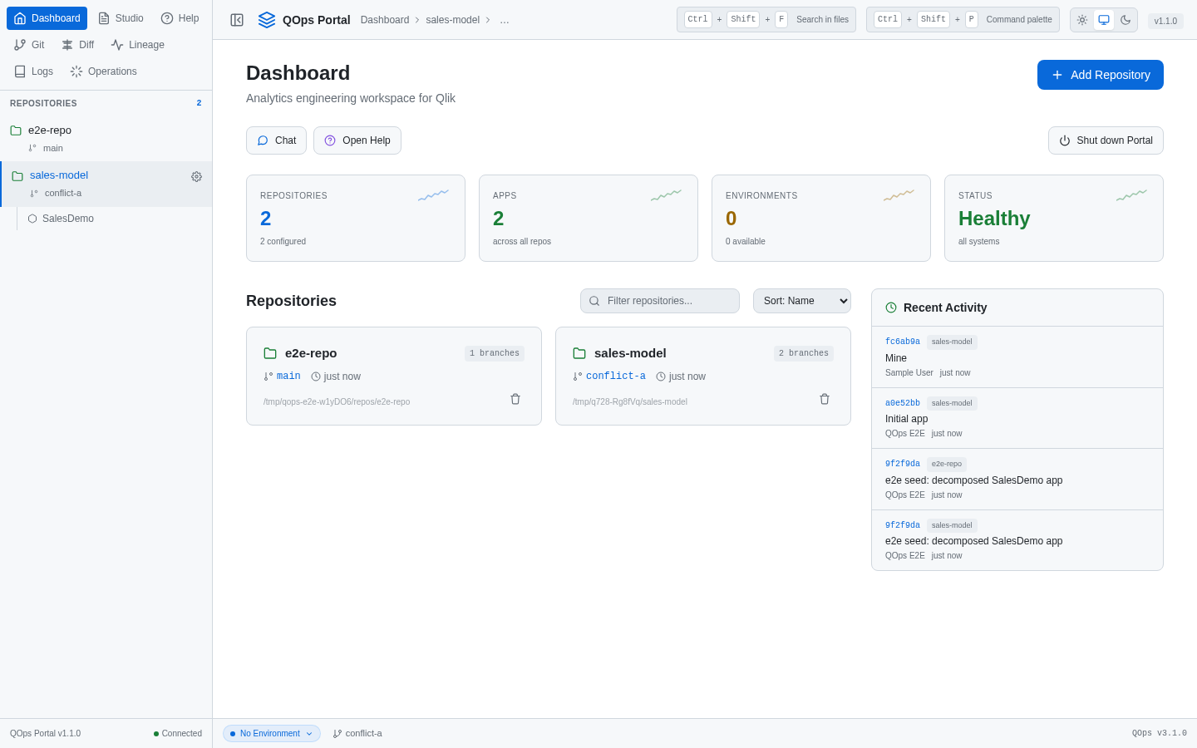Open the e2e-repo repository card title
This screenshot has height=748, width=1197.
[x=311, y=353]
